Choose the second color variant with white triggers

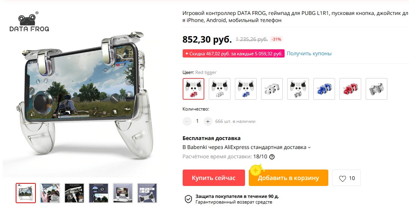point(220,89)
